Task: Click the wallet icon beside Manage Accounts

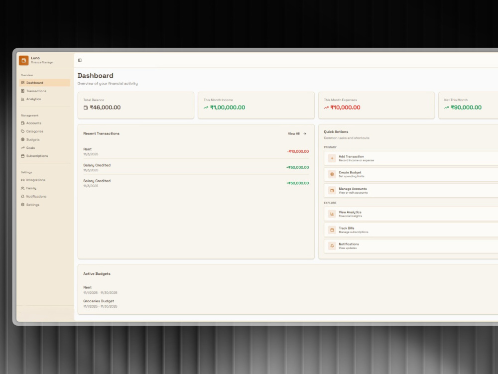Action: (332, 191)
